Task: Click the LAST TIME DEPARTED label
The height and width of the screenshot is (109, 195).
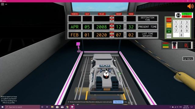Action: [x=147, y=35]
